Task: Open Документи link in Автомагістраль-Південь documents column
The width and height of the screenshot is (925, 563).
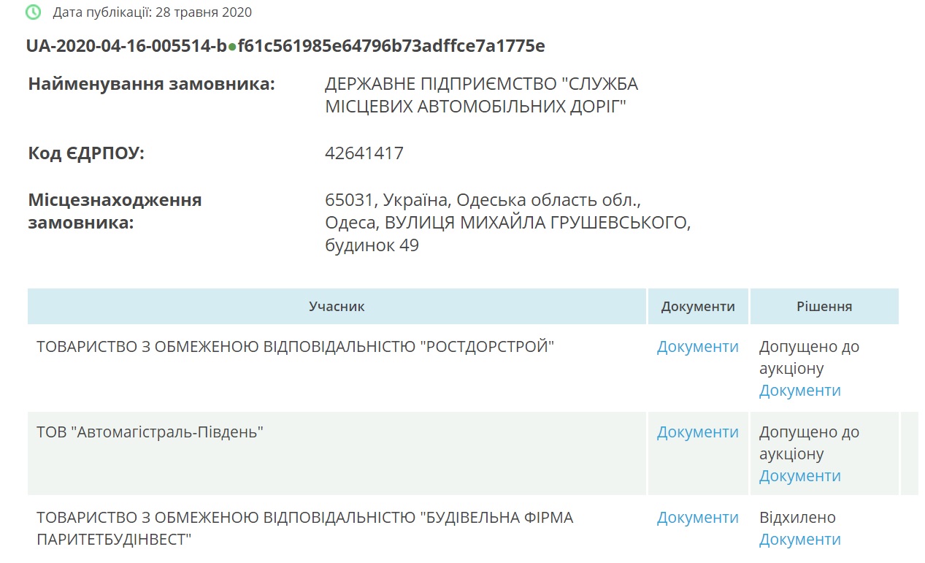Action: pos(698,432)
